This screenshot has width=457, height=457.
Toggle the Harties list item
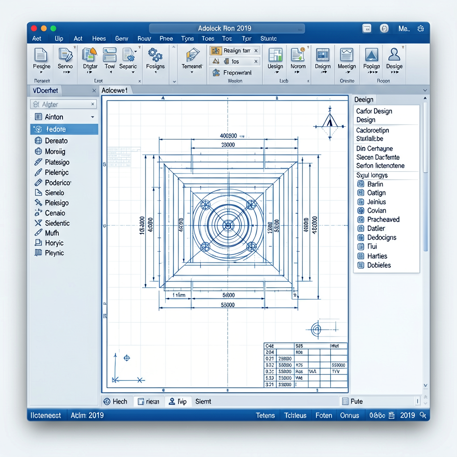pyautogui.click(x=361, y=256)
